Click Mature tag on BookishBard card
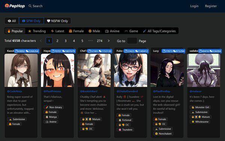 click(x=91, y=119)
